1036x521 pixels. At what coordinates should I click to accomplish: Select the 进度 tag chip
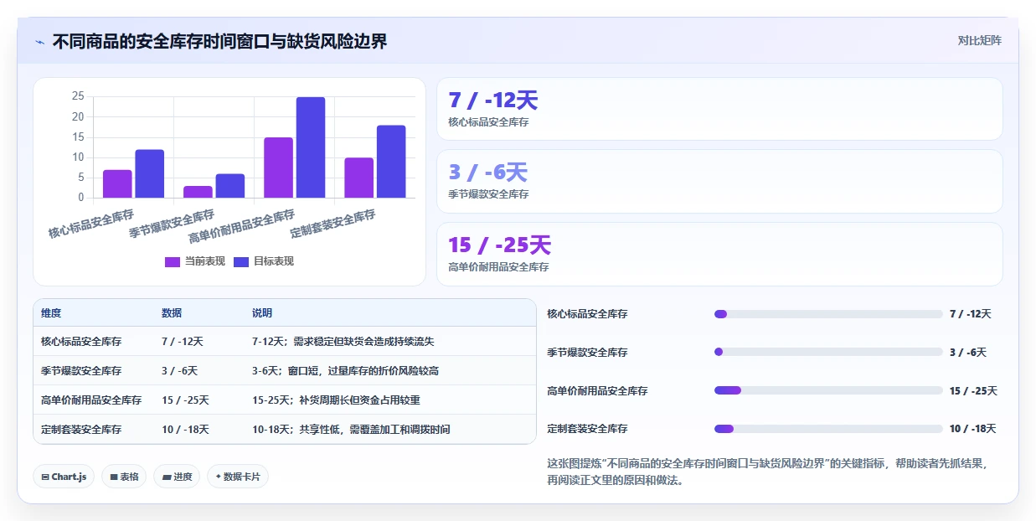pyautogui.click(x=177, y=477)
